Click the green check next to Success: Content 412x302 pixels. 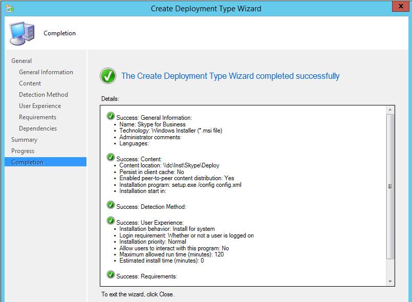[x=111, y=158]
